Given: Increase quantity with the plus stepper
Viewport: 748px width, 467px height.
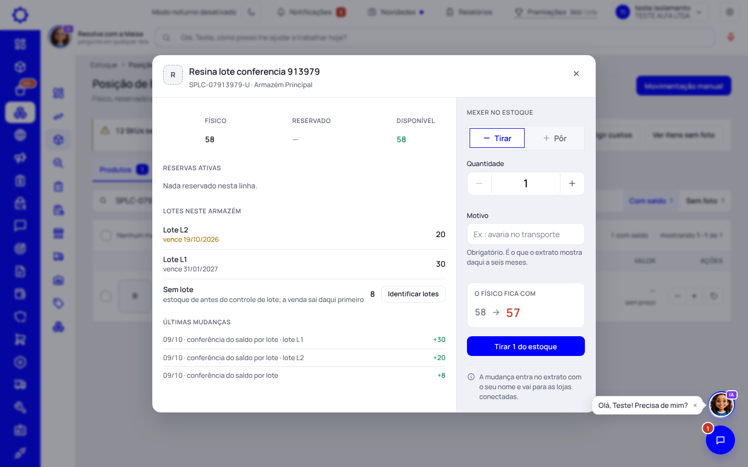Looking at the screenshot, I should coord(572,184).
